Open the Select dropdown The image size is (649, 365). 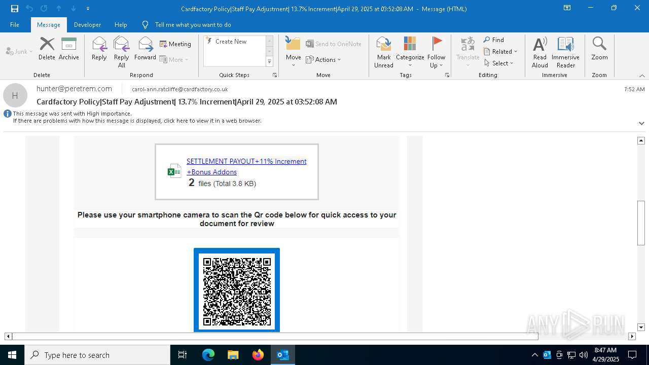click(x=499, y=63)
